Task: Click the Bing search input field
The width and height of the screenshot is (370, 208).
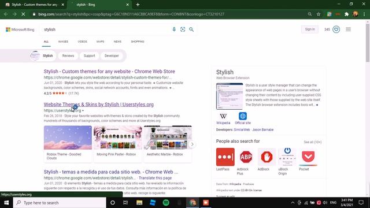Action: point(106,29)
